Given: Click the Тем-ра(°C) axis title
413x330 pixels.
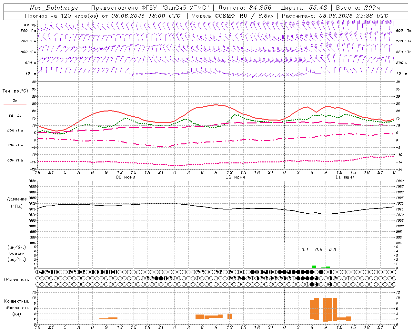Looking at the screenshot, I should pyautogui.click(x=15, y=91).
